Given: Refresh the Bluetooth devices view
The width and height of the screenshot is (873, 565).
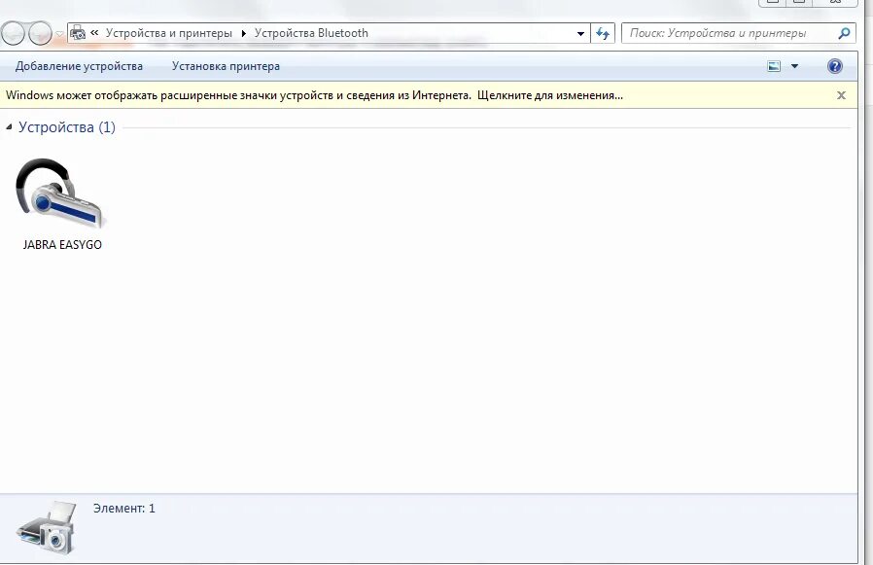Looking at the screenshot, I should tap(603, 33).
